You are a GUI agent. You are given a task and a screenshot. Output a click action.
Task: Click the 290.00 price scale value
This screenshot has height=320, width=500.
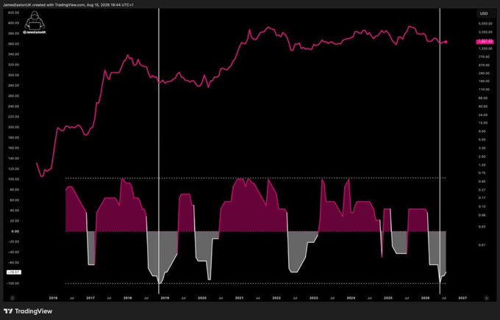click(484, 73)
